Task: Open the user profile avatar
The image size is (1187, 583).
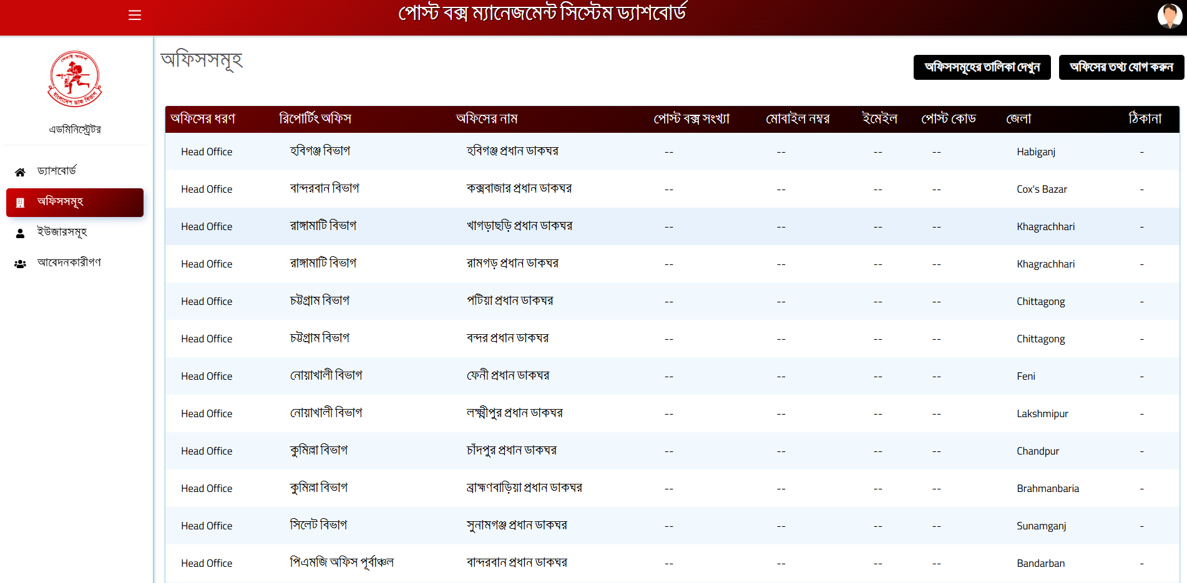Action: (x=1169, y=16)
